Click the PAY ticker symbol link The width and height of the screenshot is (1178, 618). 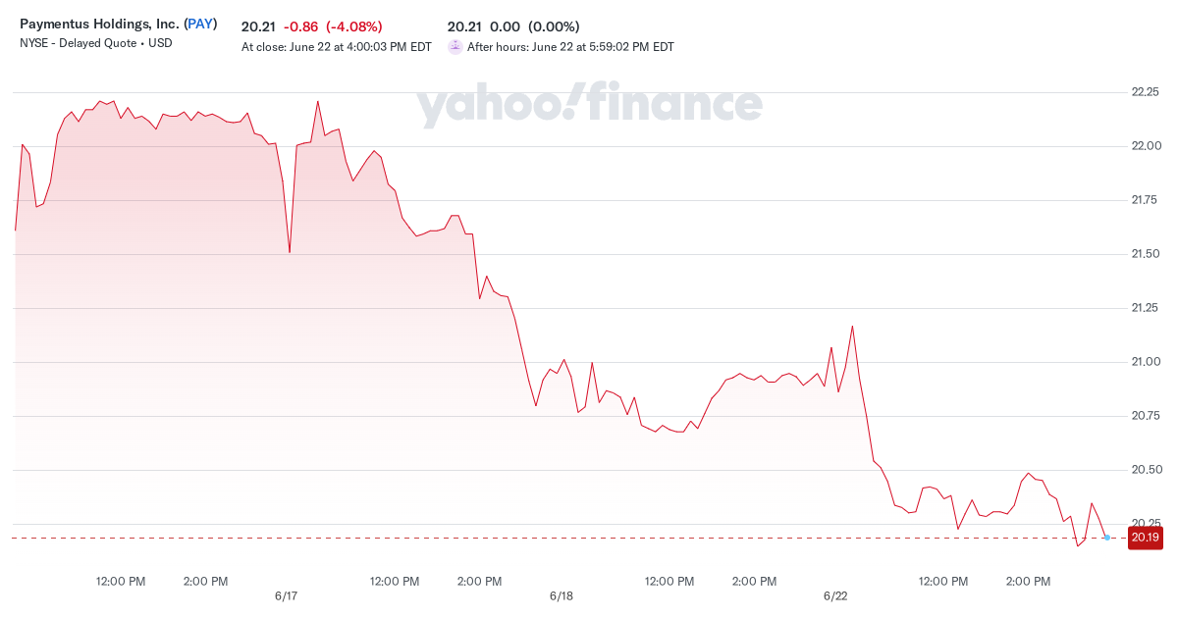(x=200, y=24)
